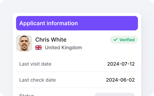Click the word Applicant in header
Viewport: 154px width, 96px height.
click(32, 23)
